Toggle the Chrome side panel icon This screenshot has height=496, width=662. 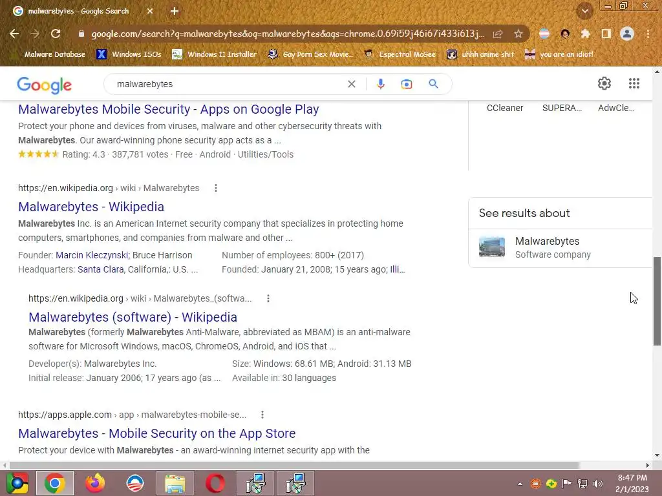(606, 34)
